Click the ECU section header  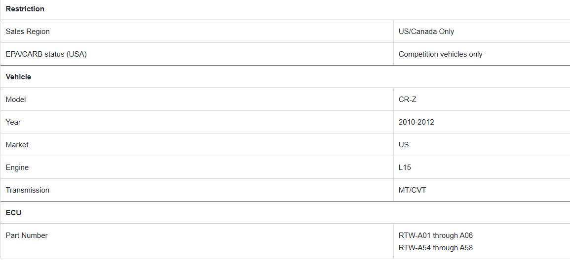(13, 213)
